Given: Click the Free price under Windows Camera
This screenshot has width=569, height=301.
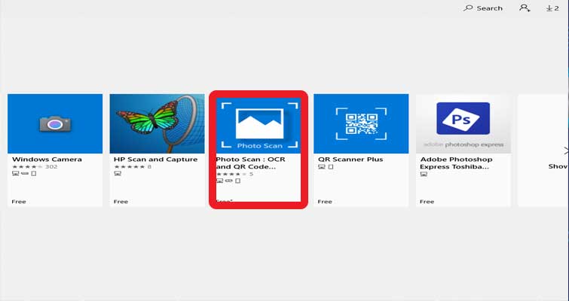Looking at the screenshot, I should [19, 202].
